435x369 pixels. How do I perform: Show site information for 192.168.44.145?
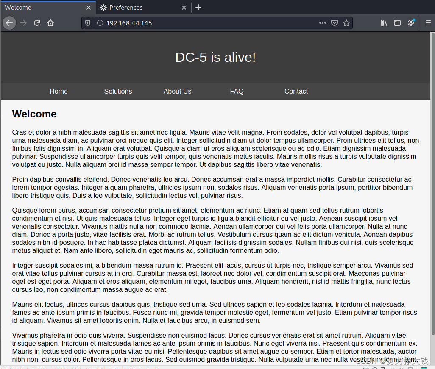tap(100, 23)
